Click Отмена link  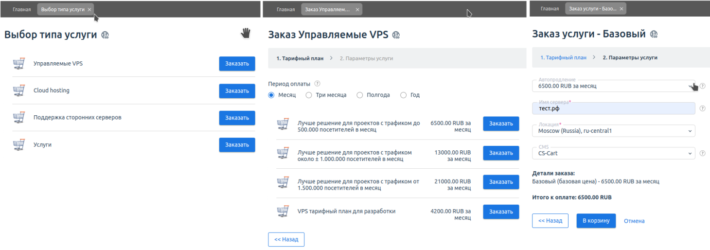pos(634,221)
